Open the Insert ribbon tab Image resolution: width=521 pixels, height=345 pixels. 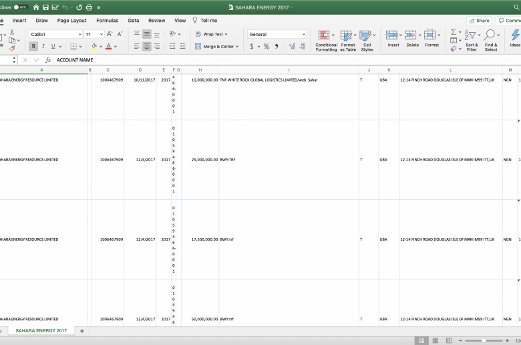[19, 20]
